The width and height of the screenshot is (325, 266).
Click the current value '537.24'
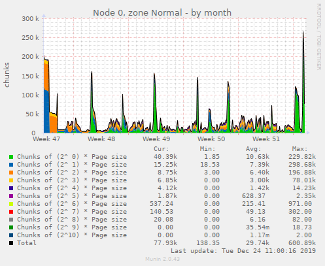click(x=162, y=204)
